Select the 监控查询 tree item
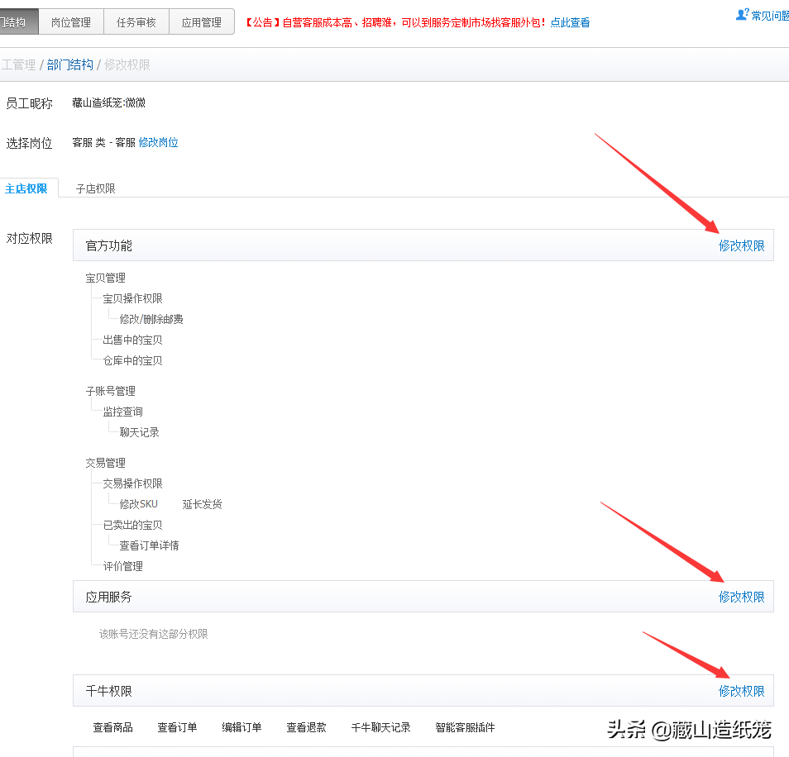The height and width of the screenshot is (757, 789). (122, 412)
